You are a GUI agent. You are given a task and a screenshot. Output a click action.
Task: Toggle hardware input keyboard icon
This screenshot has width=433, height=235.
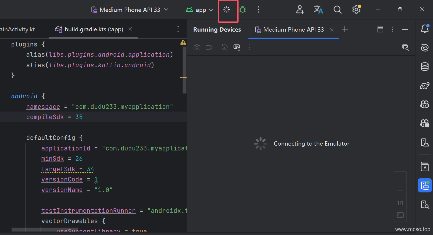point(237,48)
